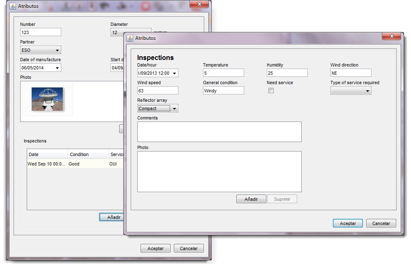The width and height of the screenshot is (411, 264).
Task: Open the Partner ESO dropdown in back window
Action: [41, 50]
